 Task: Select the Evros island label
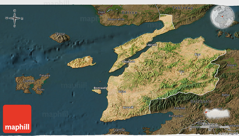click(x=60, y=34)
